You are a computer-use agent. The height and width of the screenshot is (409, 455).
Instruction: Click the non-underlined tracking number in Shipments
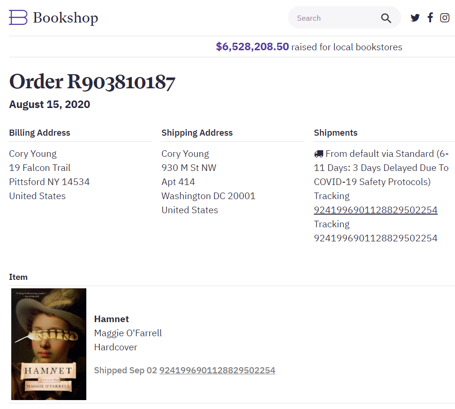(375, 238)
